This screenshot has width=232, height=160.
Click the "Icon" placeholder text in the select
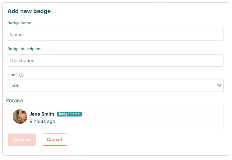pos(15,85)
